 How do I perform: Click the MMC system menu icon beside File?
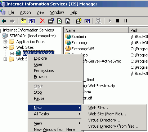(x=3, y=12)
